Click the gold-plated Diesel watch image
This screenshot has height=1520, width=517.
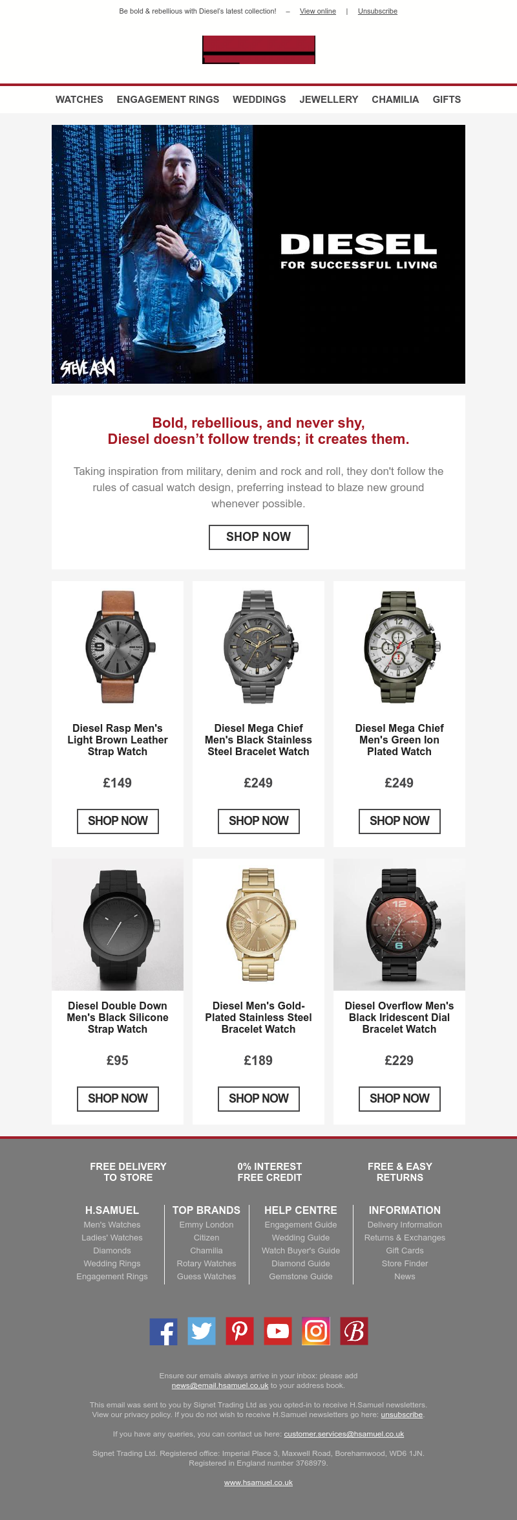click(258, 925)
